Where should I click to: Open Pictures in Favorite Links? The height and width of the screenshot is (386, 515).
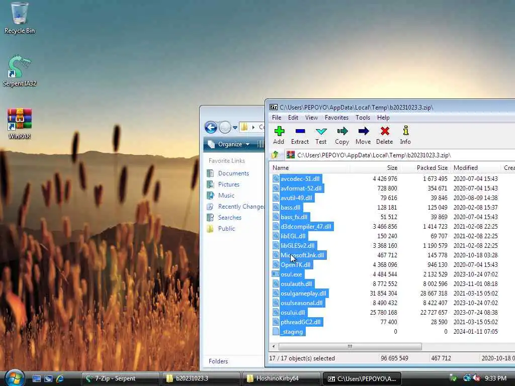coord(229,184)
